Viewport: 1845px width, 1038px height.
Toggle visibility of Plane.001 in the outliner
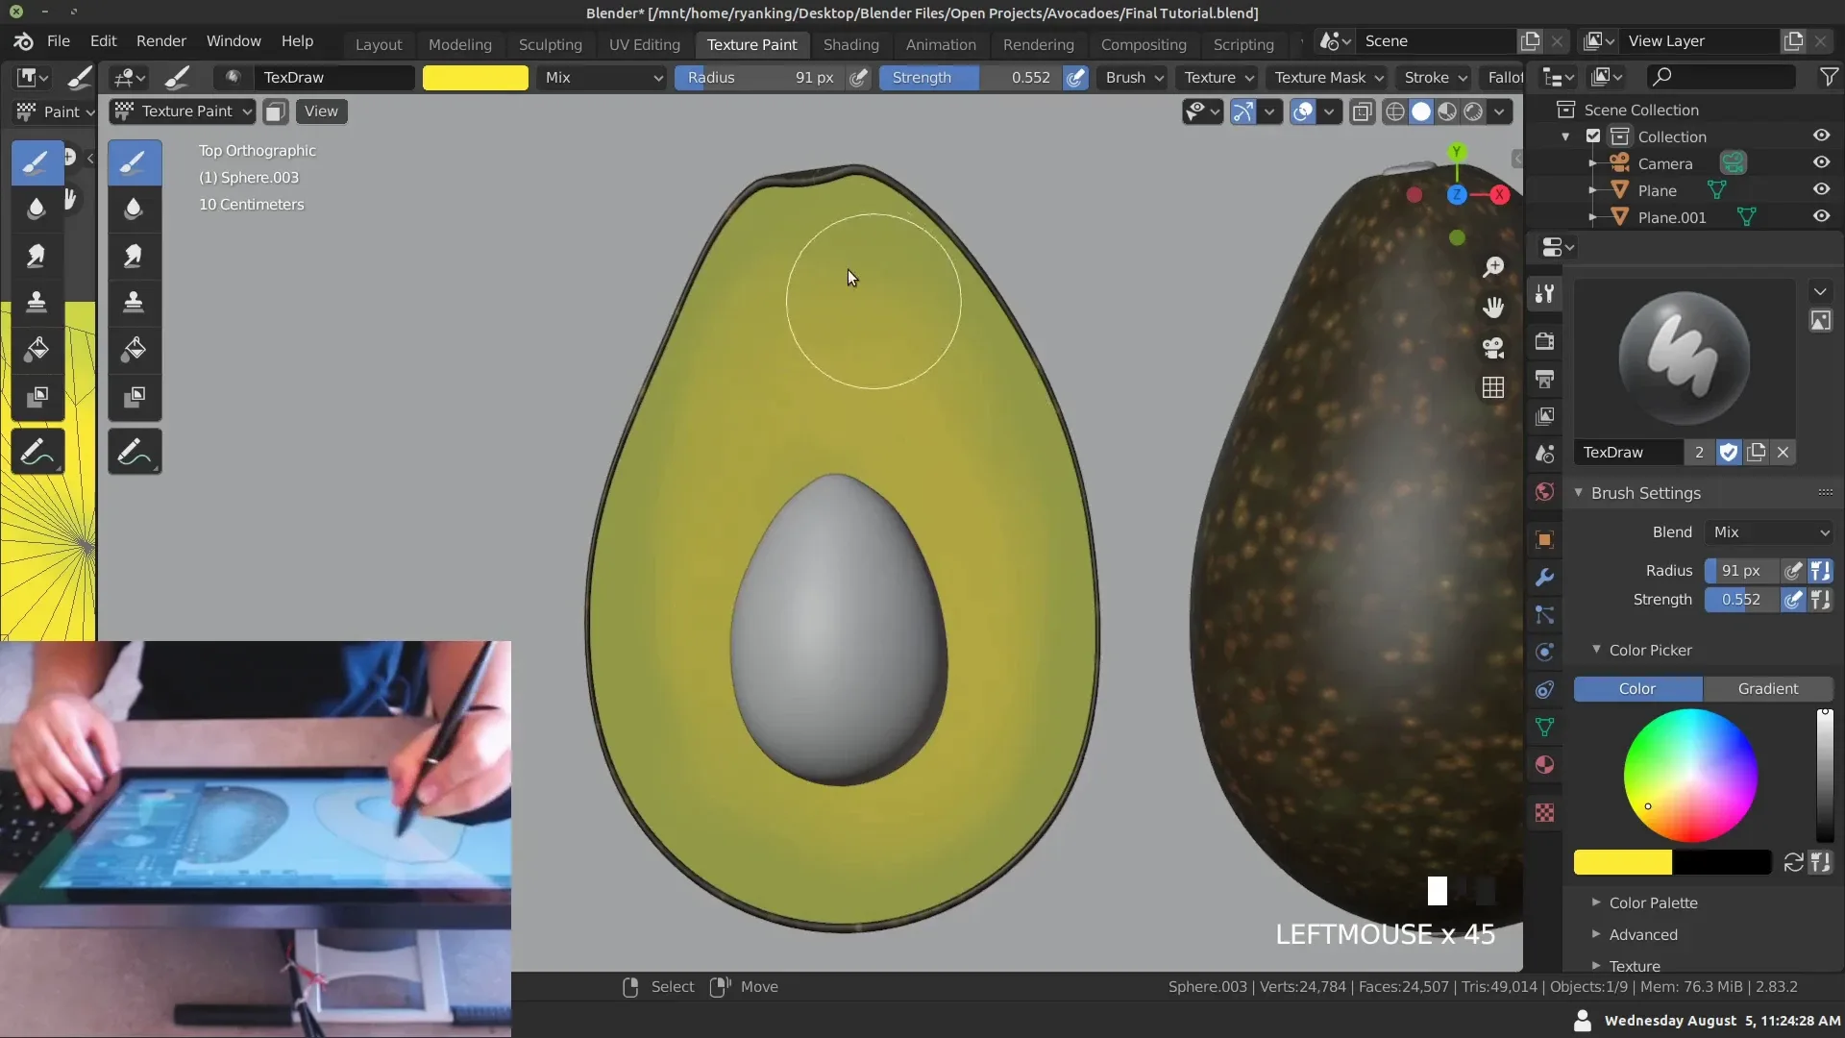click(1822, 216)
